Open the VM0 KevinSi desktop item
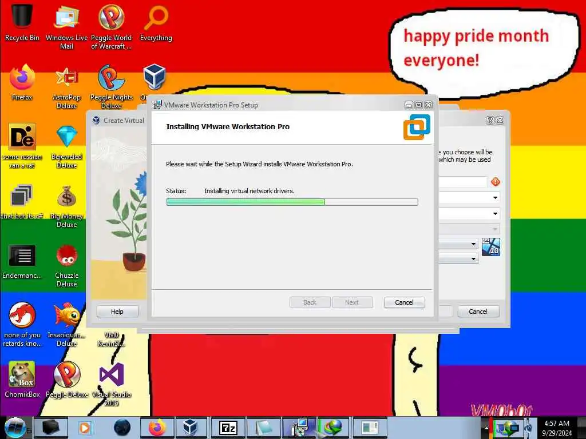 coord(111,339)
